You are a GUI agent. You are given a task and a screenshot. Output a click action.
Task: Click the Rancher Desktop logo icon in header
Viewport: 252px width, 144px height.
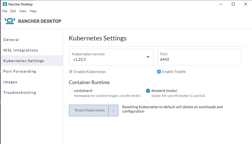coord(10,21)
